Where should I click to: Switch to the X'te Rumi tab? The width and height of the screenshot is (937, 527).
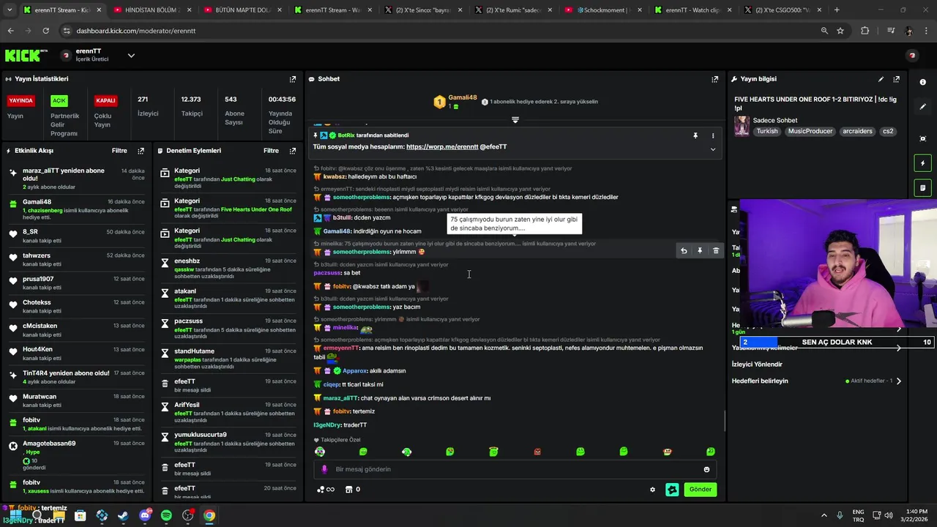pyautogui.click(x=513, y=10)
